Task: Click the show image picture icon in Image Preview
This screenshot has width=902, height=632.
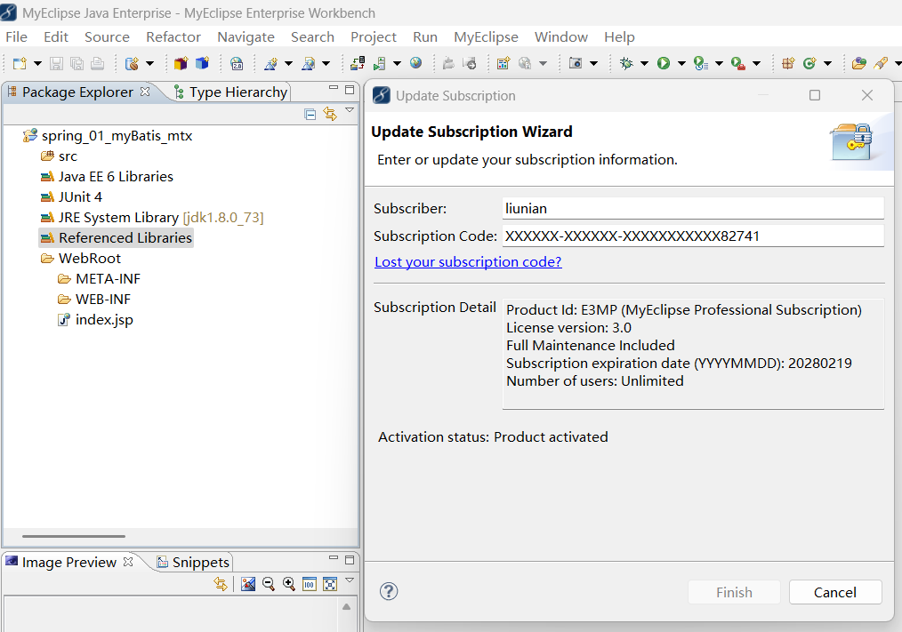Action: pos(248,584)
